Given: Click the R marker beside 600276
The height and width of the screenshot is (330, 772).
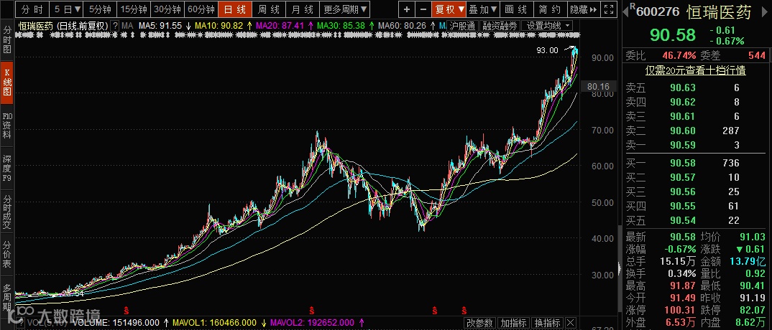Looking at the screenshot, I should [x=632, y=7].
